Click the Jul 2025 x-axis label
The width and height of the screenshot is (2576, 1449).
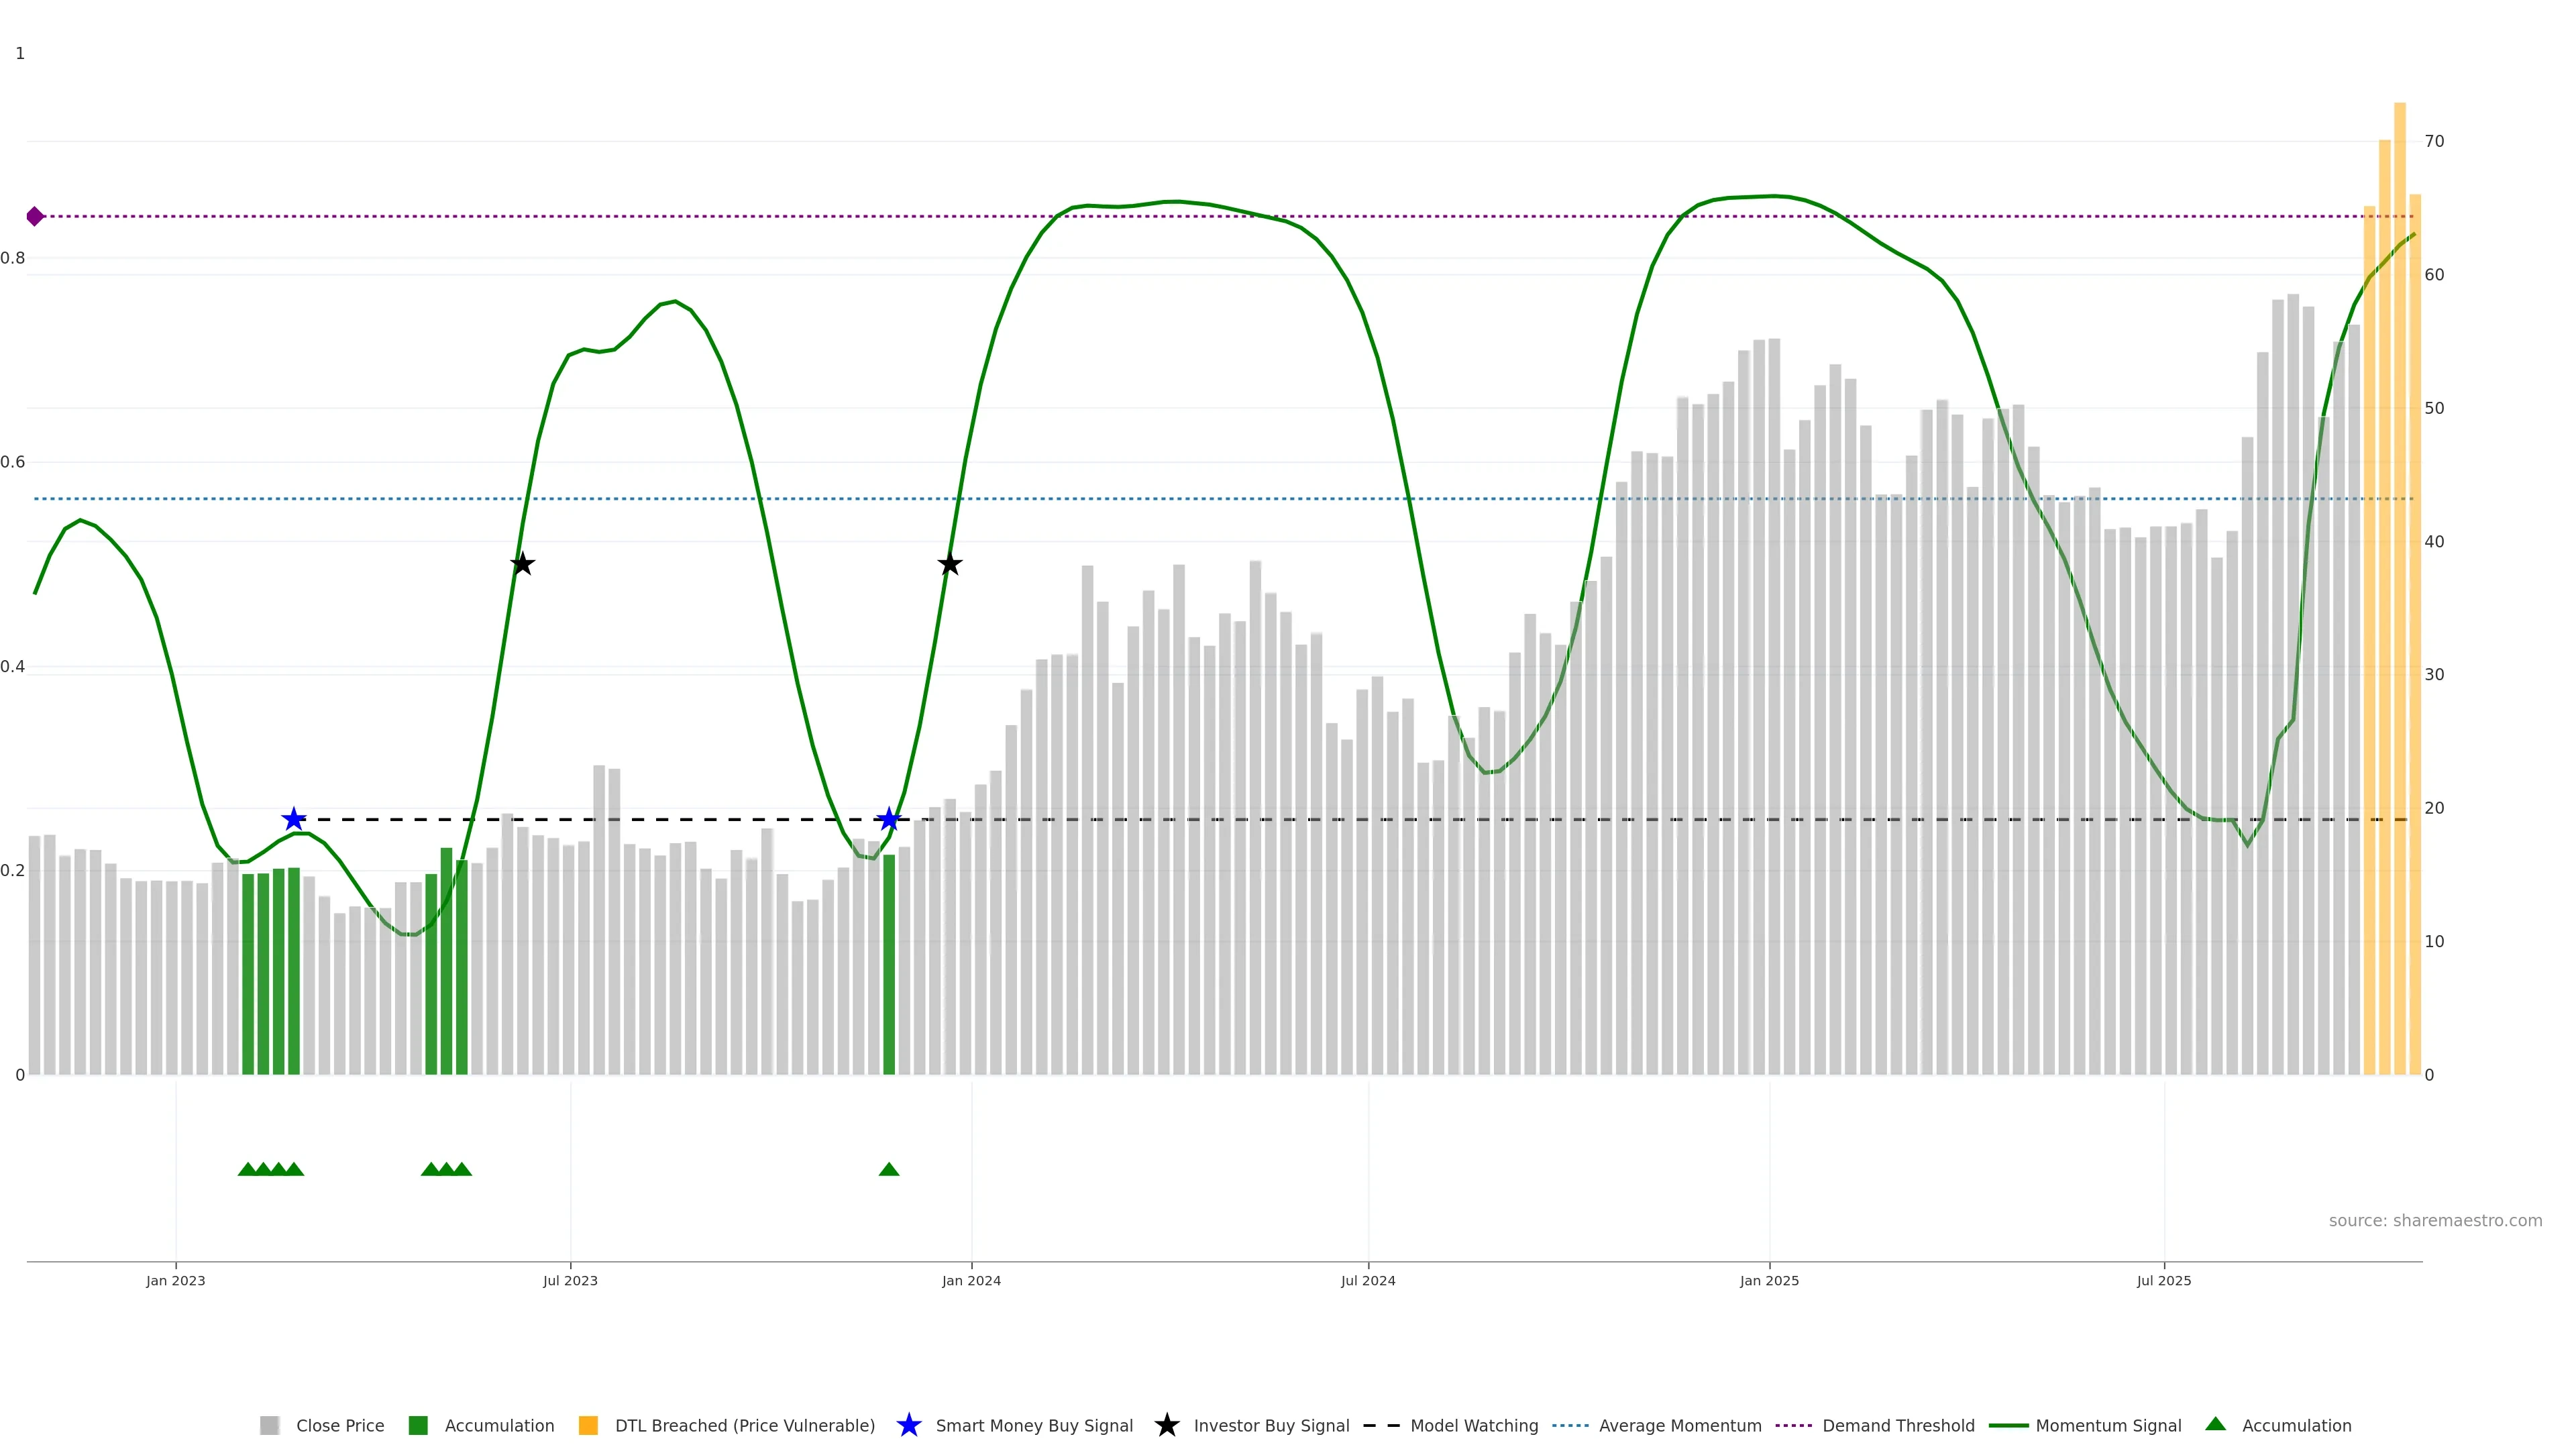pos(2164,1280)
